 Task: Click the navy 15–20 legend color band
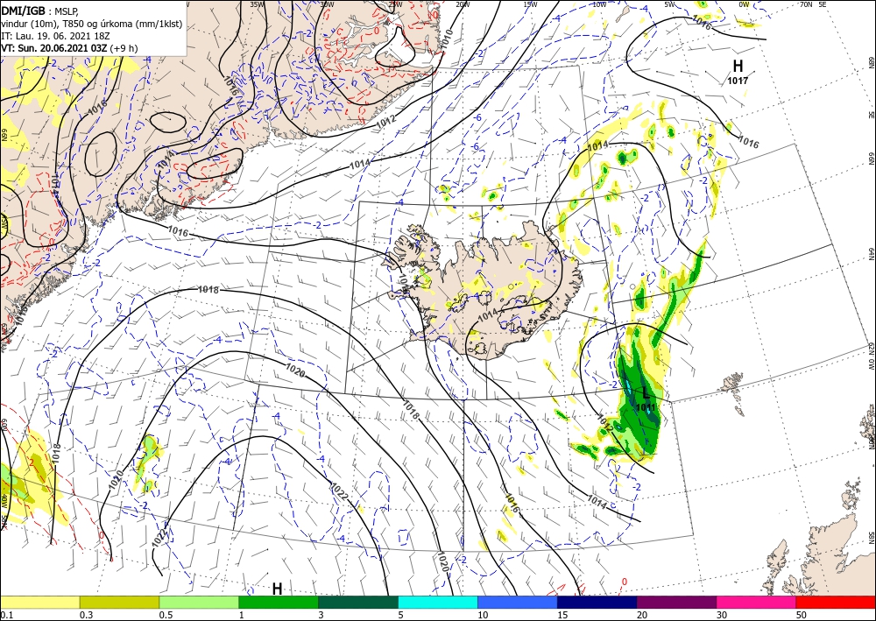coord(597,602)
